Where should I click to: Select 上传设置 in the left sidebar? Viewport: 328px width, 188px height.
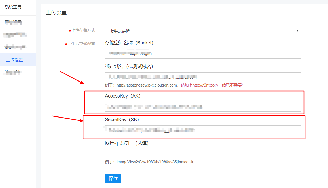tap(18, 60)
